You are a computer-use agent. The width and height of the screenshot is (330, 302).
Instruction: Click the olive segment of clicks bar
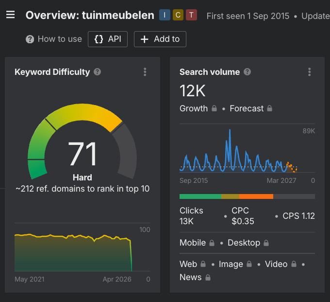(230, 196)
